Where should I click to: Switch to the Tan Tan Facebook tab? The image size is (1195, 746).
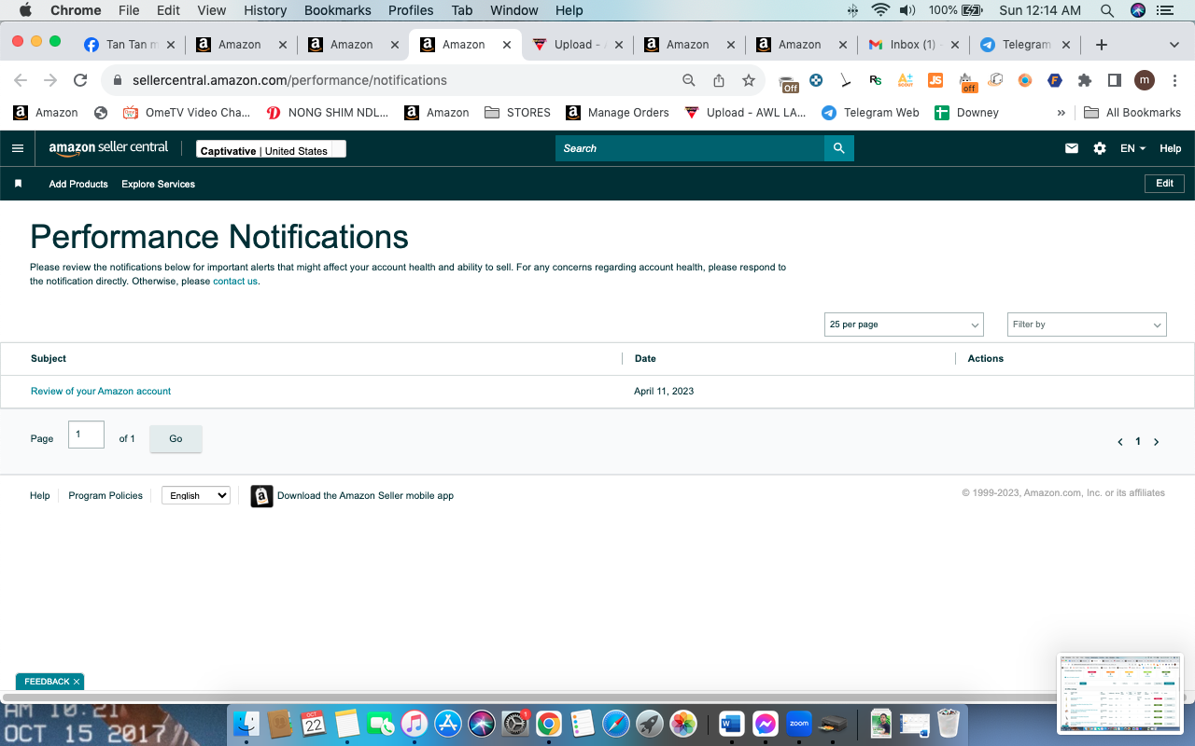click(128, 45)
